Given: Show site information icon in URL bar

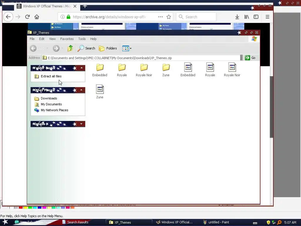Looking at the screenshot, I should 63,17.
